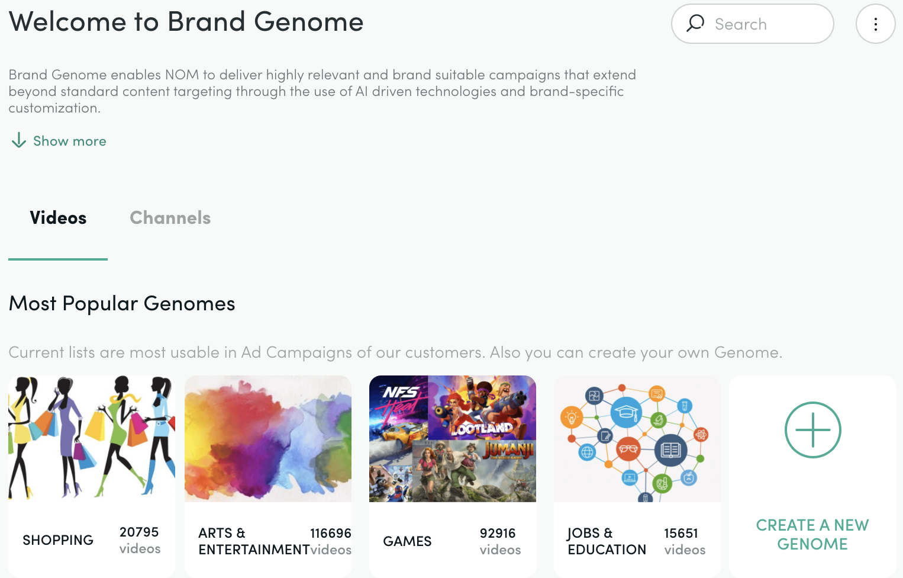Click the 15651 videos count on Jobs & Education
Viewport: 903px width, 578px height.
(685, 541)
